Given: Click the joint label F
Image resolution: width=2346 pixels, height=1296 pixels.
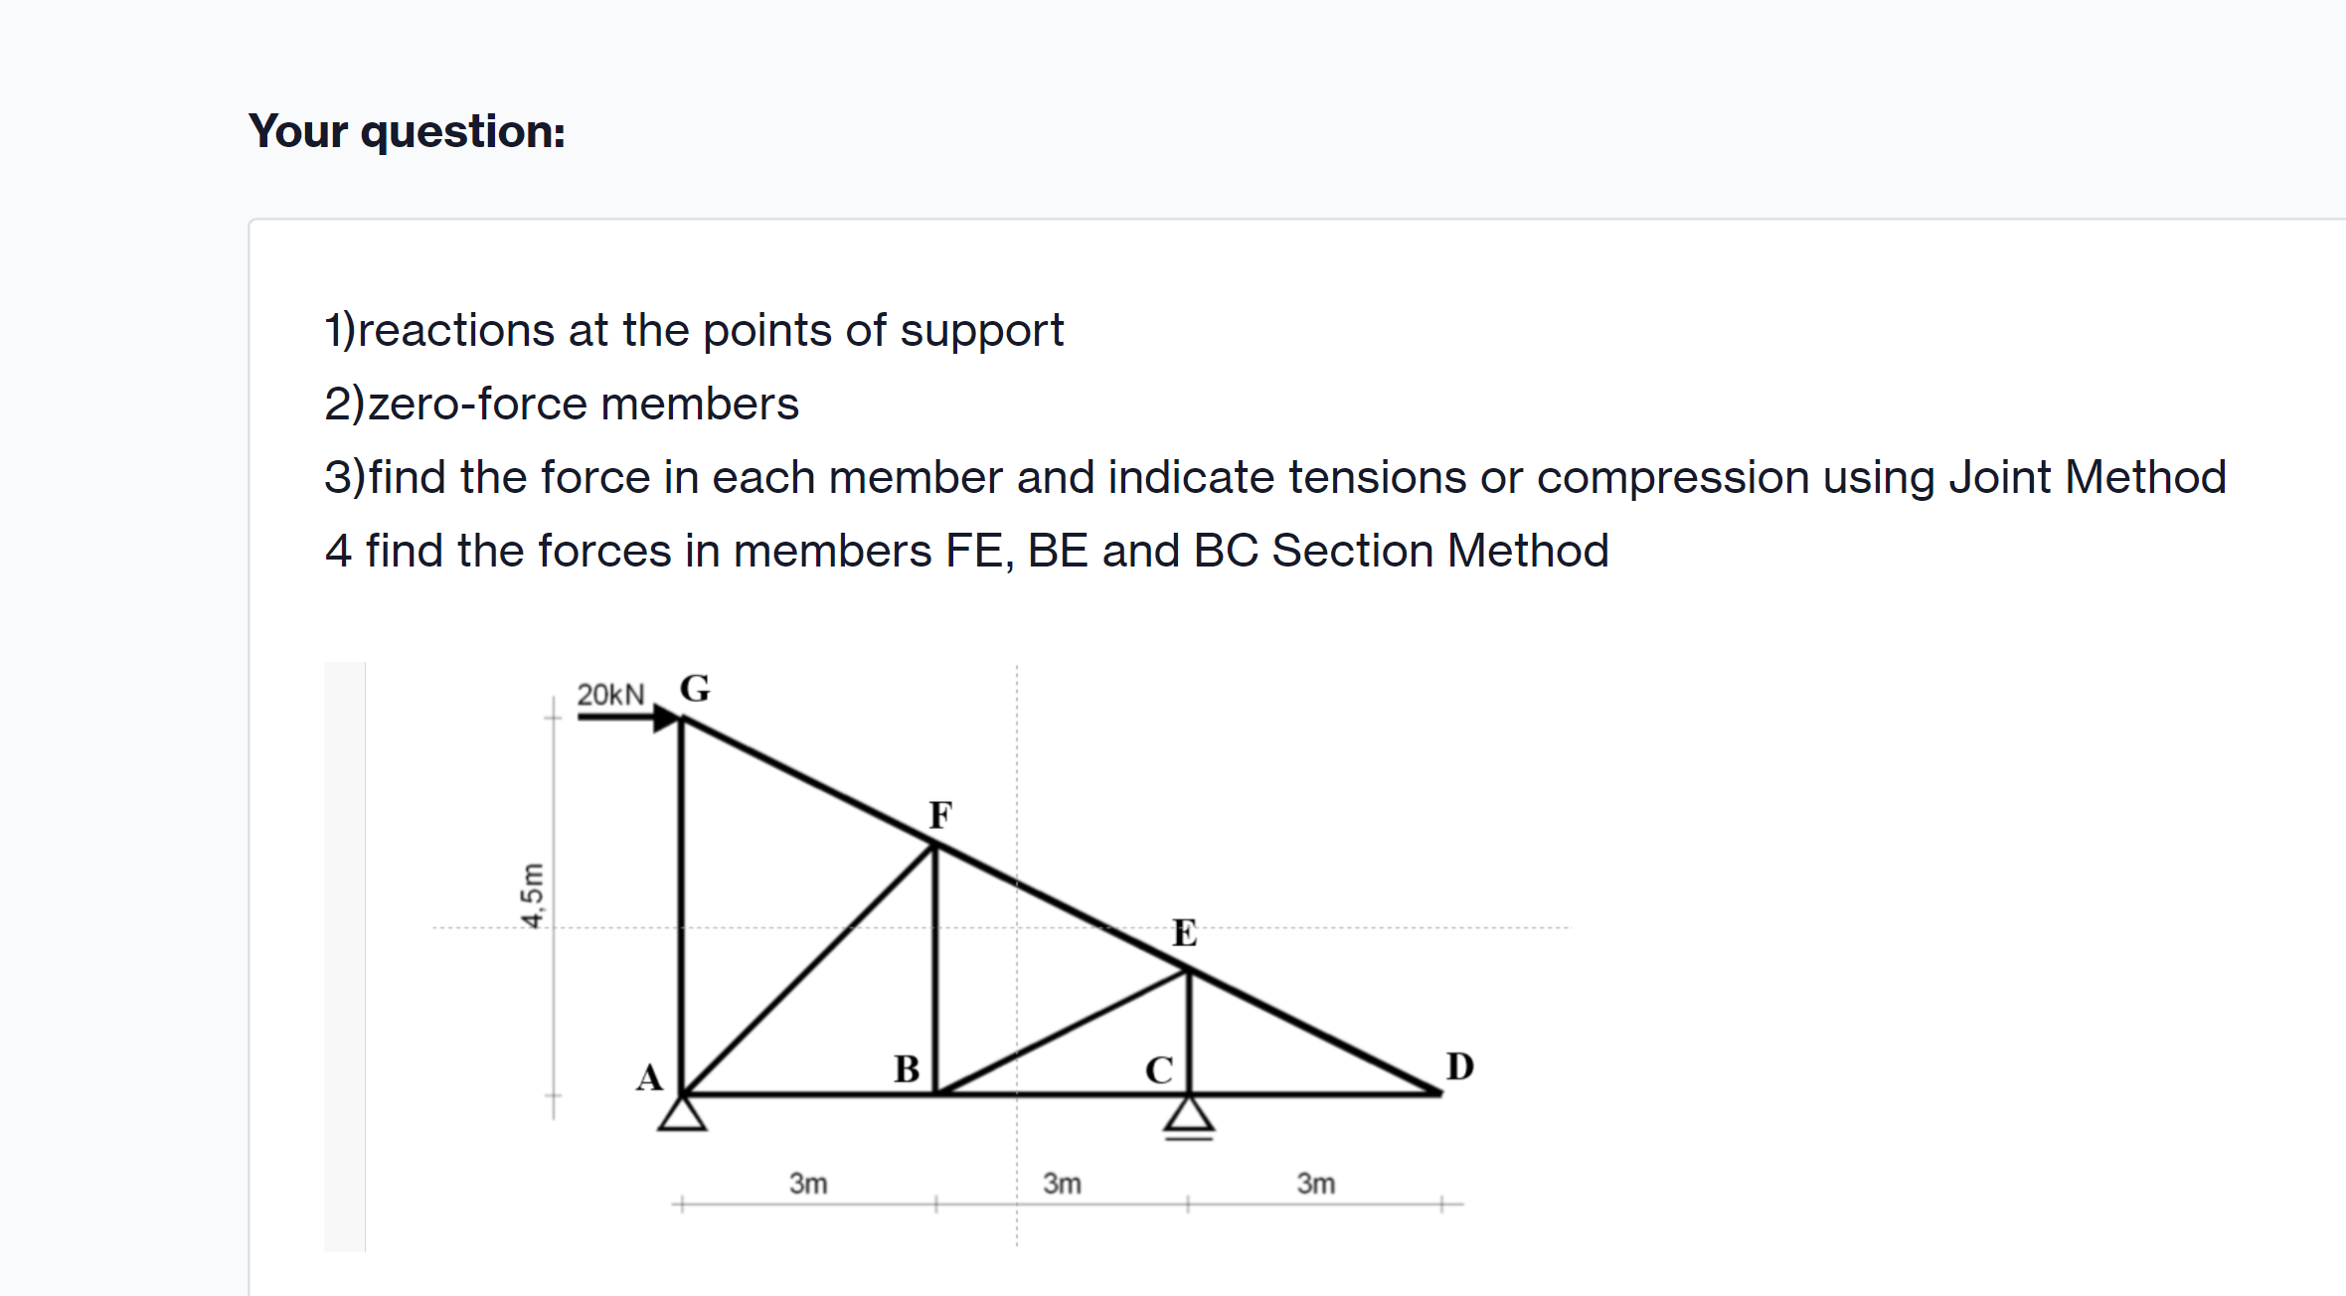Looking at the screenshot, I should point(940,815).
